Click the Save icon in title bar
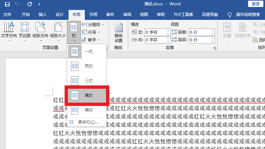The height and width of the screenshot is (149, 265). (7, 4)
